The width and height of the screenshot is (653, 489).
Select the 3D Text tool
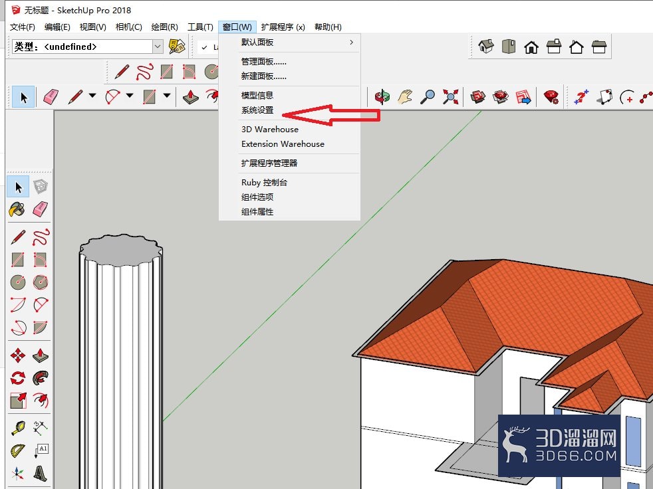(41, 473)
